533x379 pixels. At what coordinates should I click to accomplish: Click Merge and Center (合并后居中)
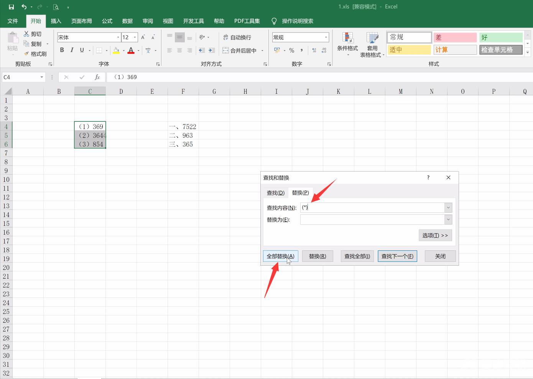[239, 50]
